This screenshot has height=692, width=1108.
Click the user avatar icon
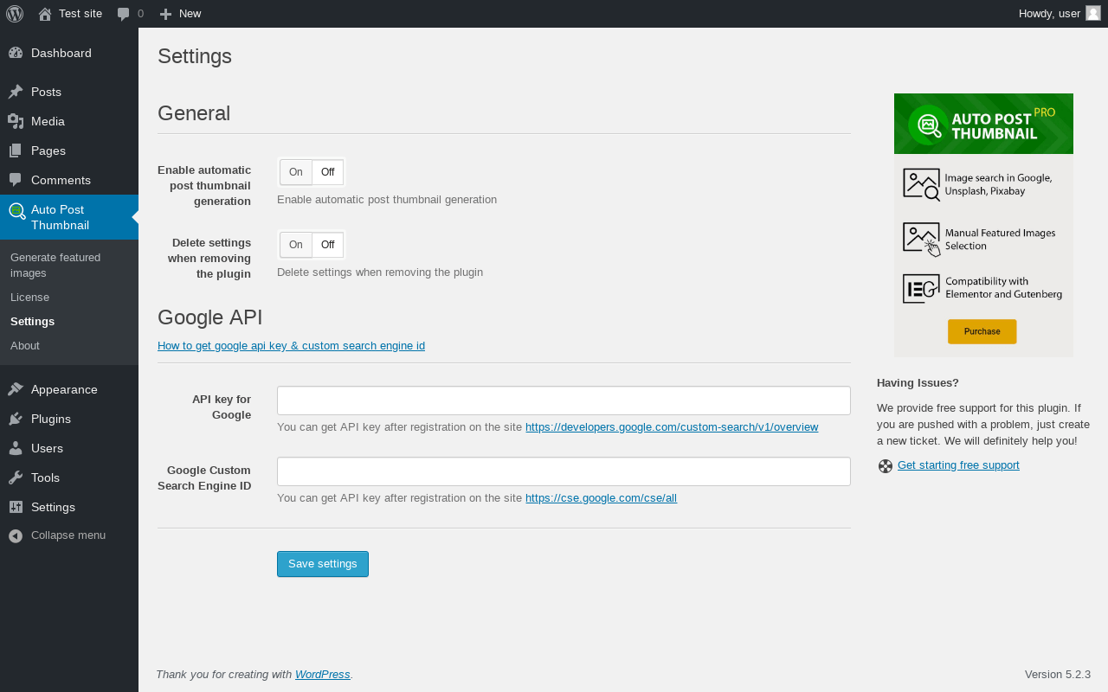pyautogui.click(x=1093, y=13)
